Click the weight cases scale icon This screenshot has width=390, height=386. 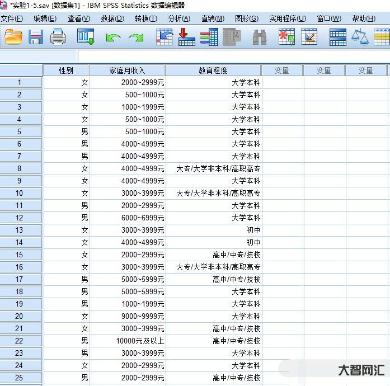pyautogui.click(x=360, y=37)
